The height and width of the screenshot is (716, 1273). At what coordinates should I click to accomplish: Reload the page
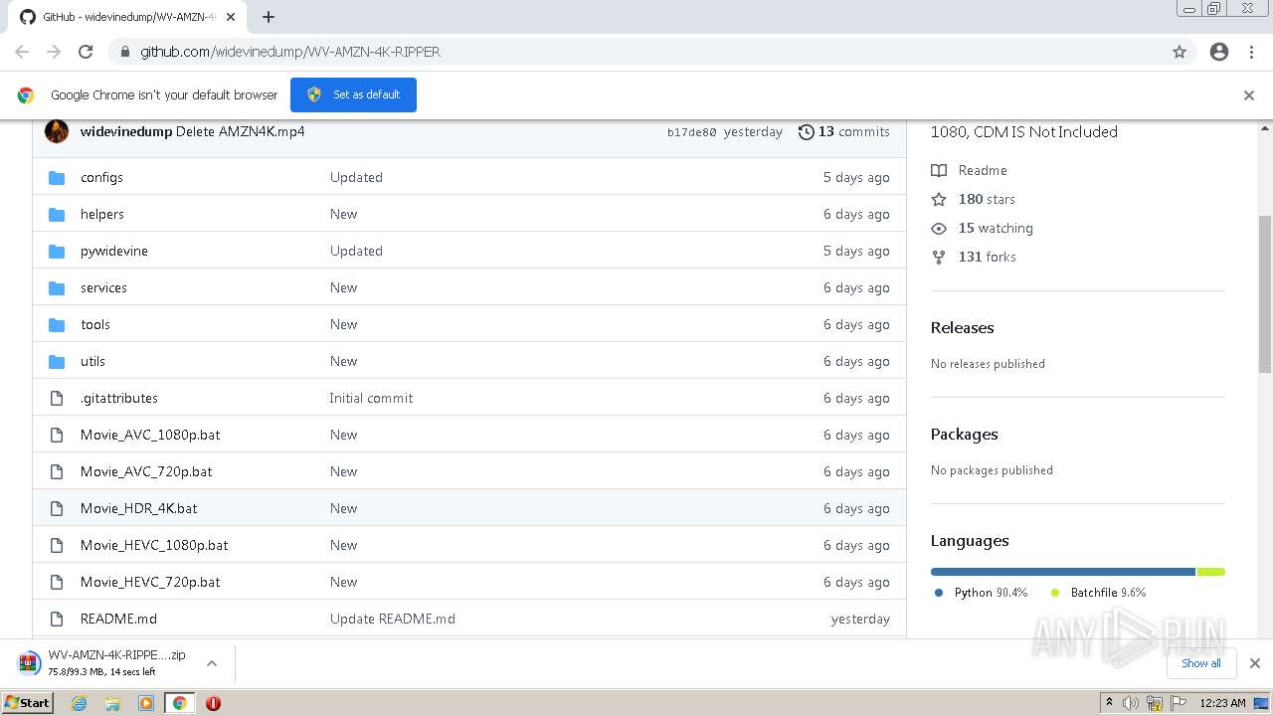(86, 52)
